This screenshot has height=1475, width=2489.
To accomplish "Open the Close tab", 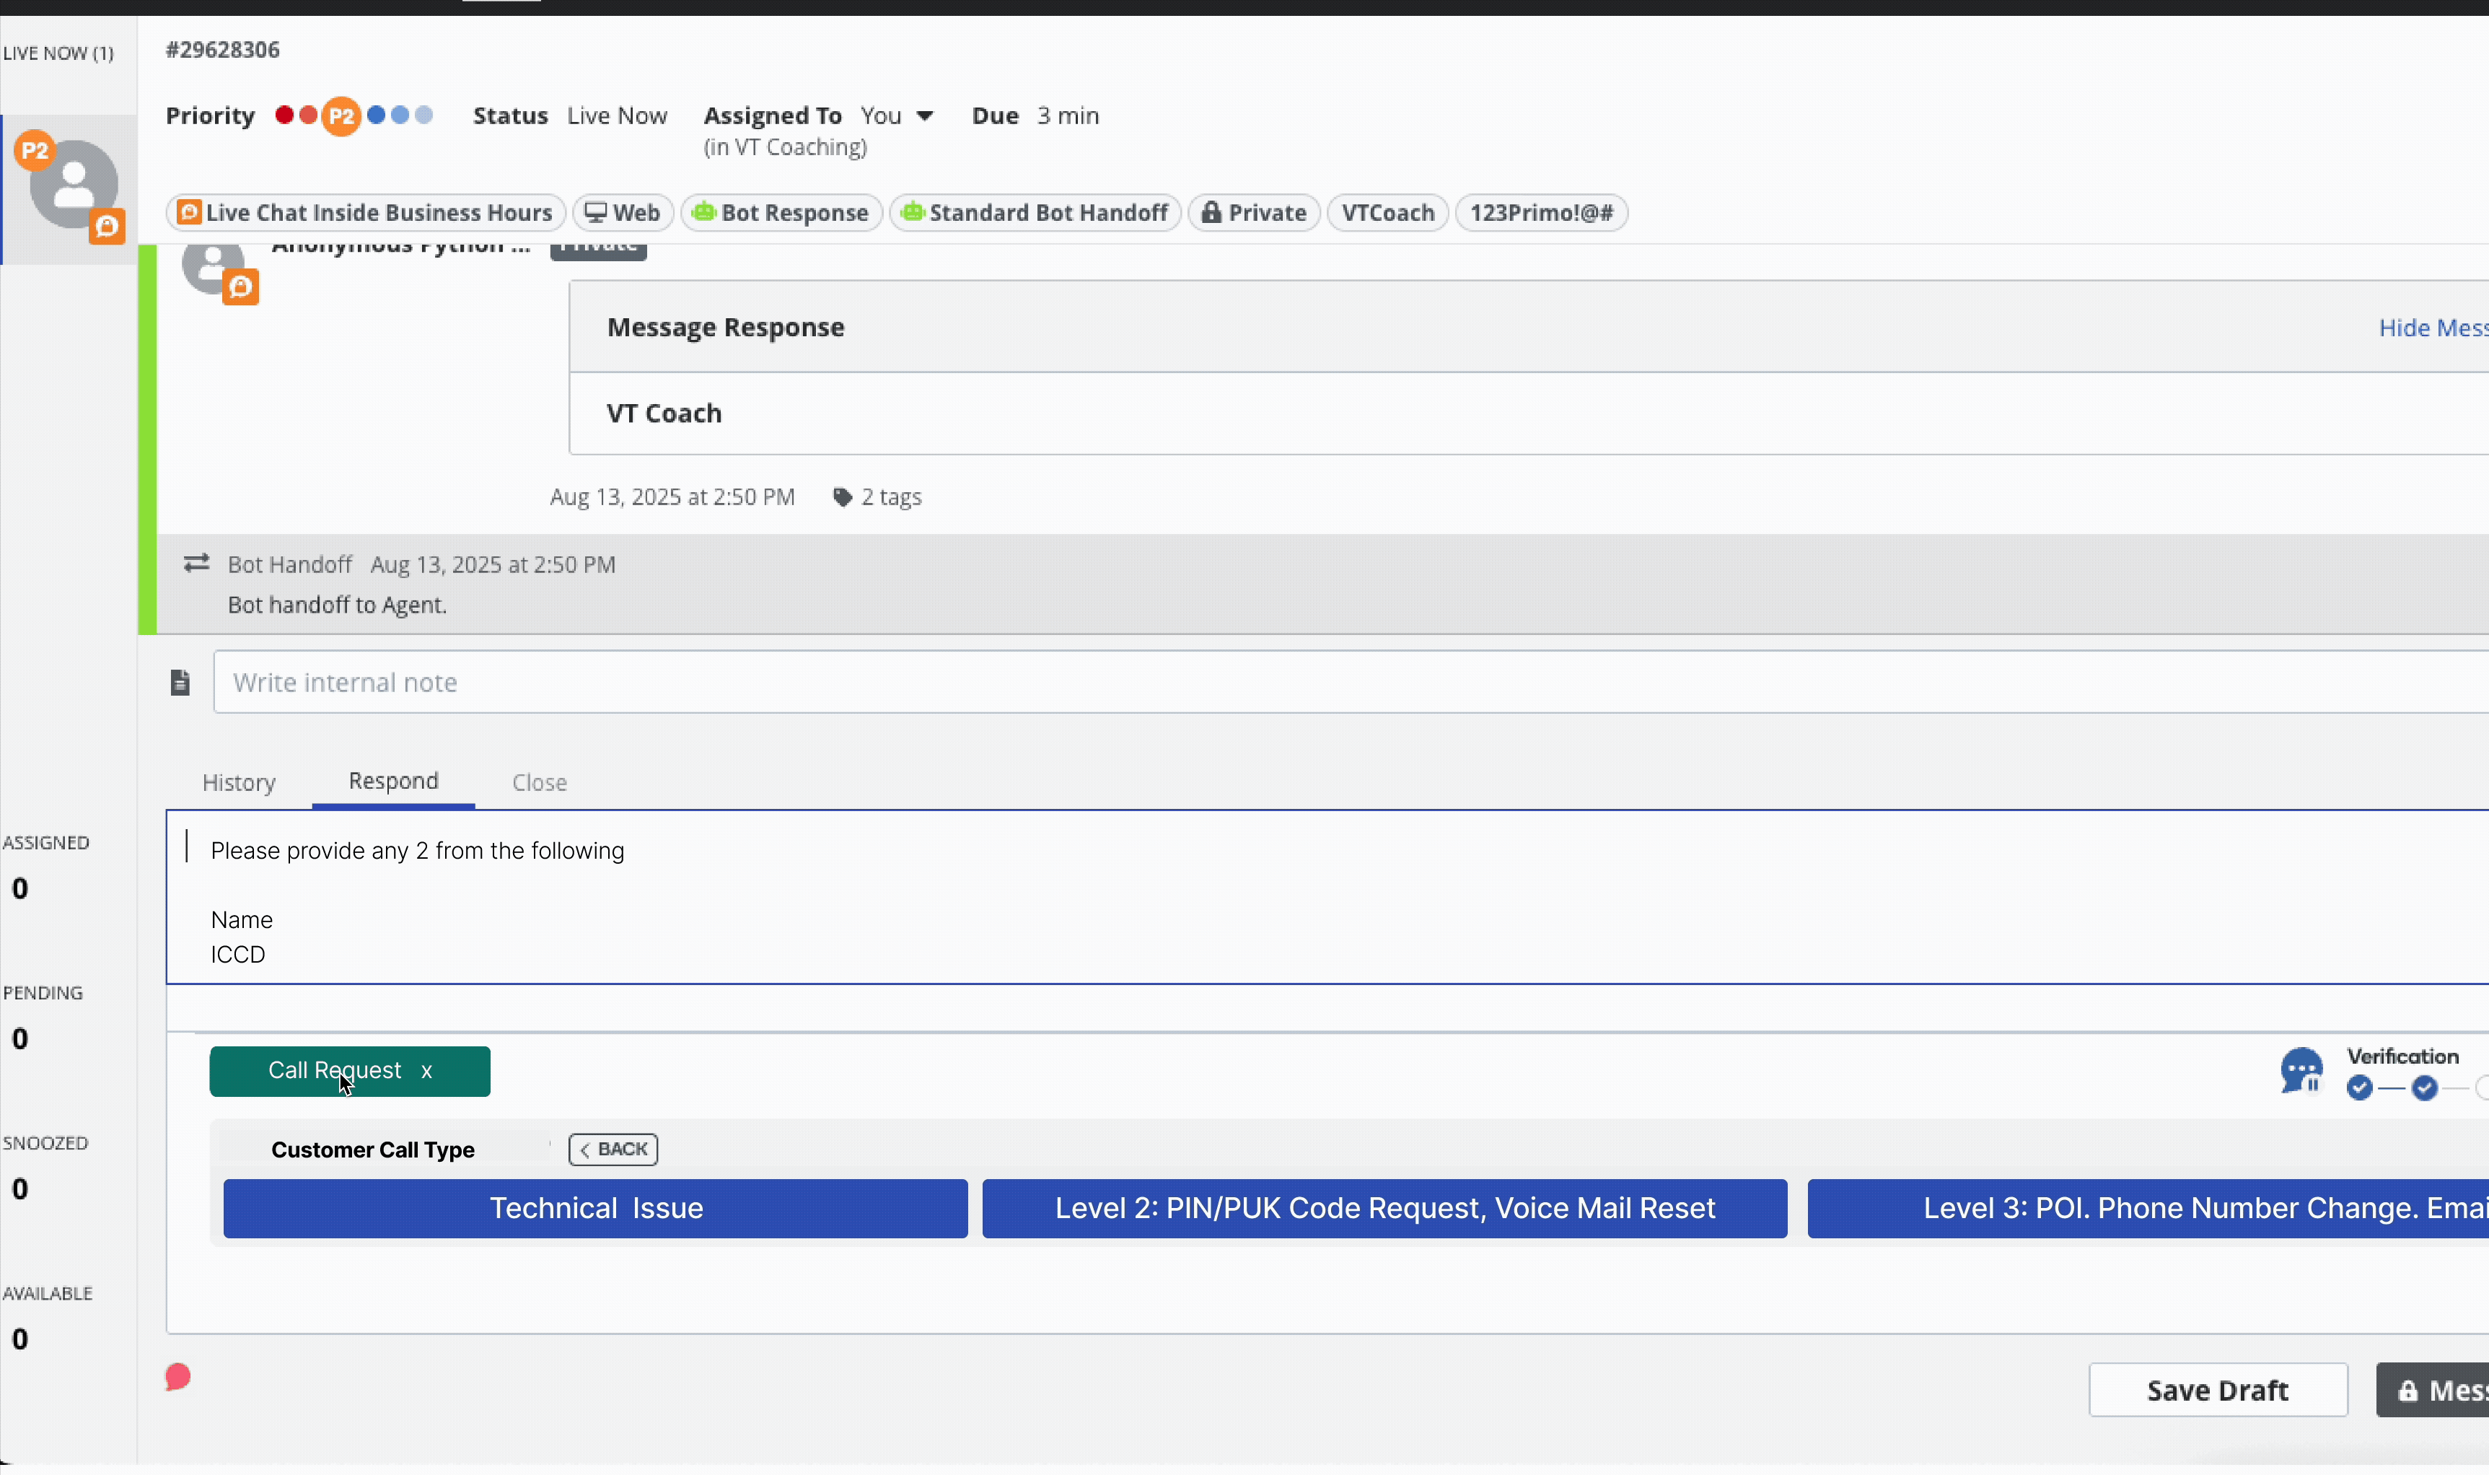I will click(x=540, y=782).
